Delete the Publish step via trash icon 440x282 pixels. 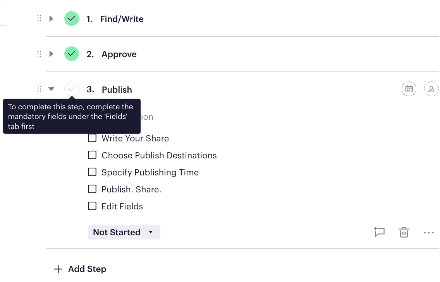pyautogui.click(x=404, y=232)
